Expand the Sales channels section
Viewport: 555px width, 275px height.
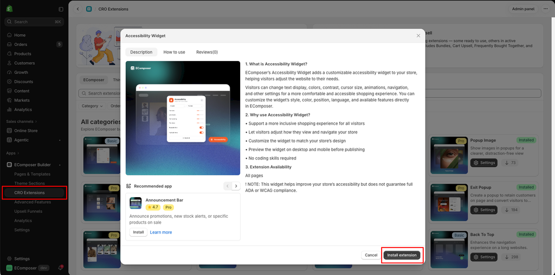click(x=21, y=122)
